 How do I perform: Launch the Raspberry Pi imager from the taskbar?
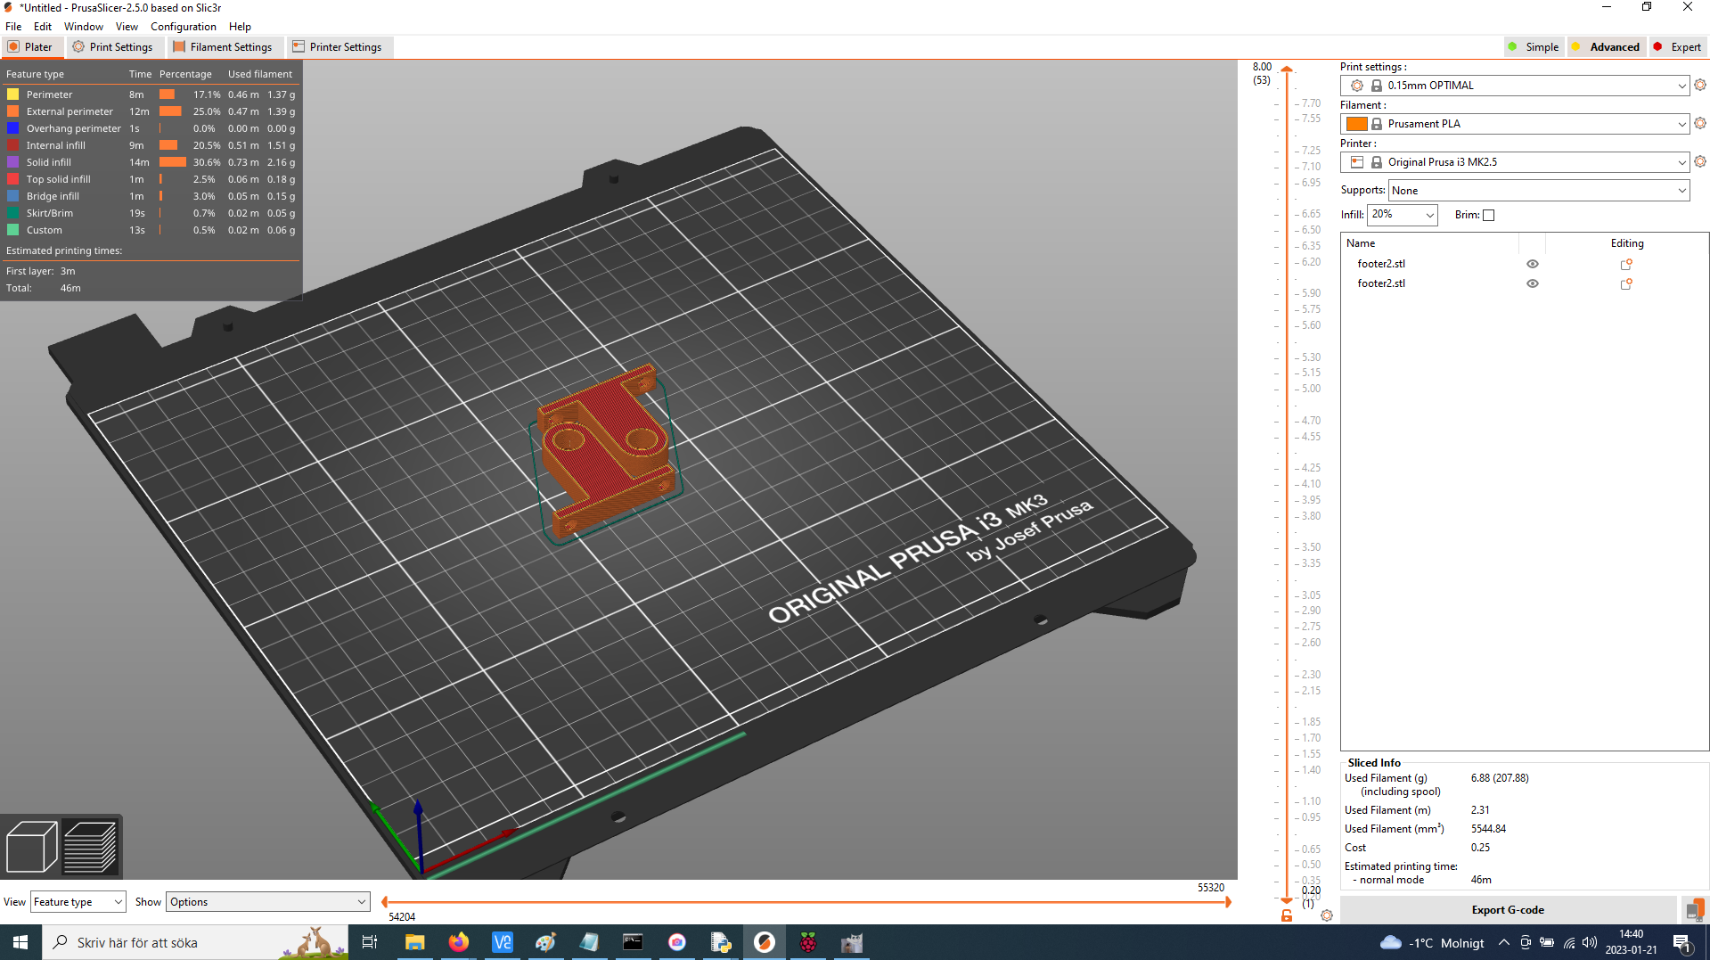807,942
